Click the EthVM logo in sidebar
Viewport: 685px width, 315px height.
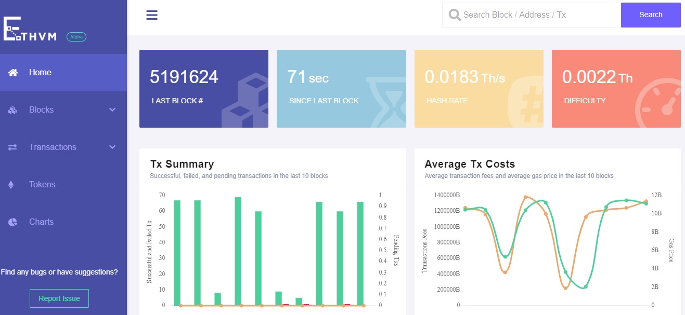tap(30, 29)
